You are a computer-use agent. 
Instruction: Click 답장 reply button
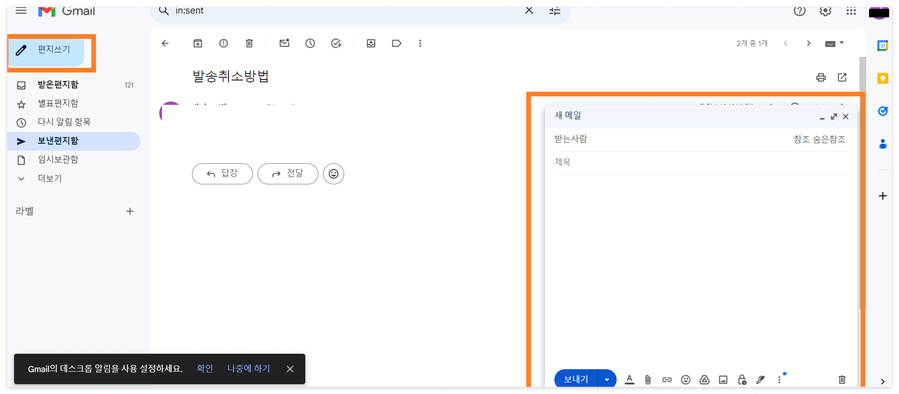[222, 174]
